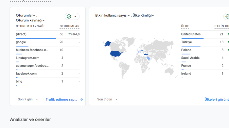Open the Oturum kaynağı dimension dropdown

44,20
